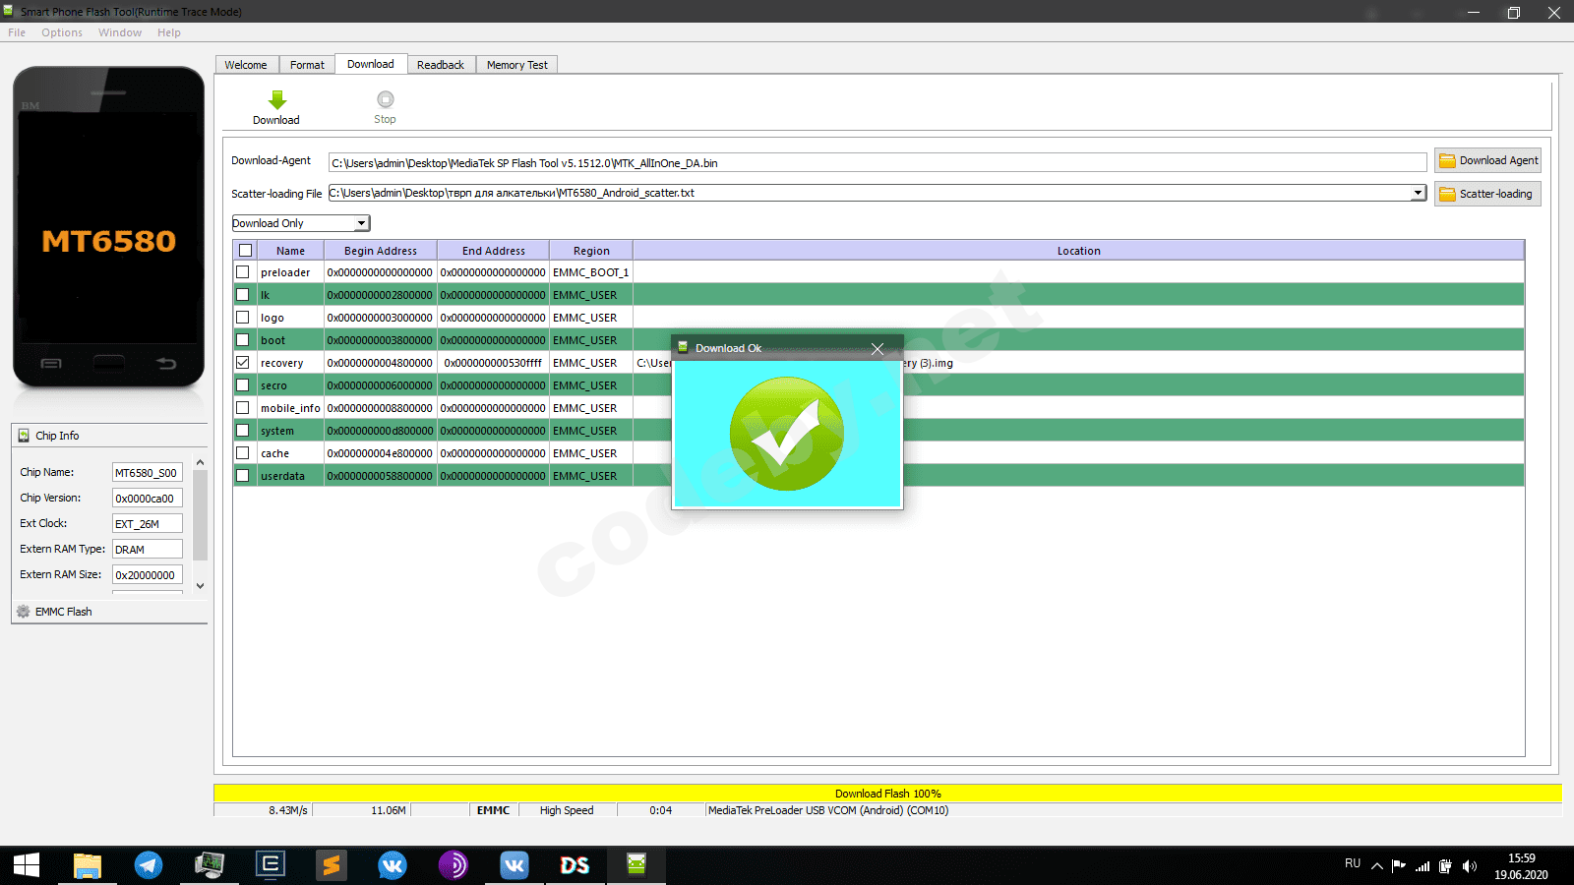Click the folder icon on Scatter-loading button
The width and height of the screenshot is (1574, 885).
click(x=1447, y=195)
